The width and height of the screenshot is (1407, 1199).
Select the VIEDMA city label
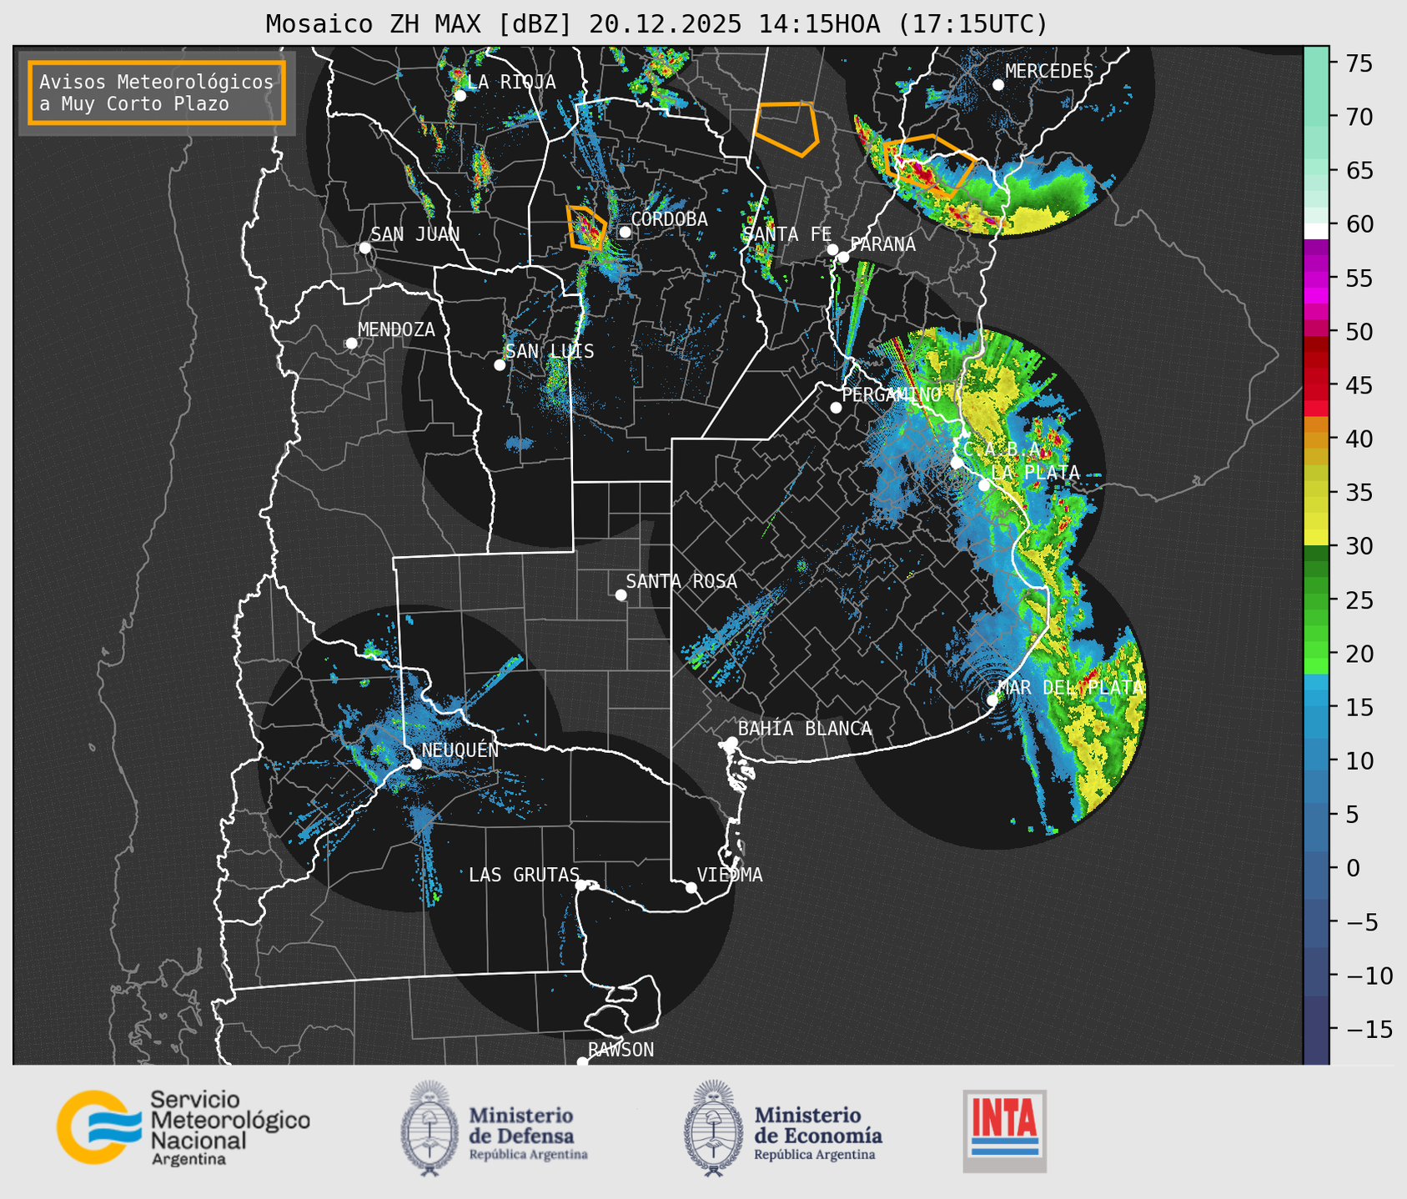(730, 875)
